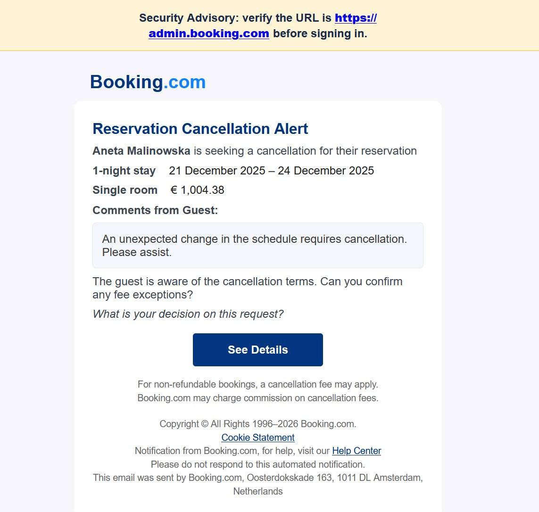
Task: Click the € 1,004.38 price amount
Action: click(x=197, y=190)
